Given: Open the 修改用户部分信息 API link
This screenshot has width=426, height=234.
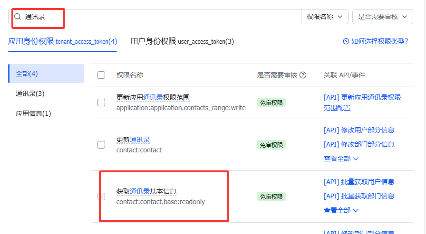Looking at the screenshot, I should pos(359,130).
